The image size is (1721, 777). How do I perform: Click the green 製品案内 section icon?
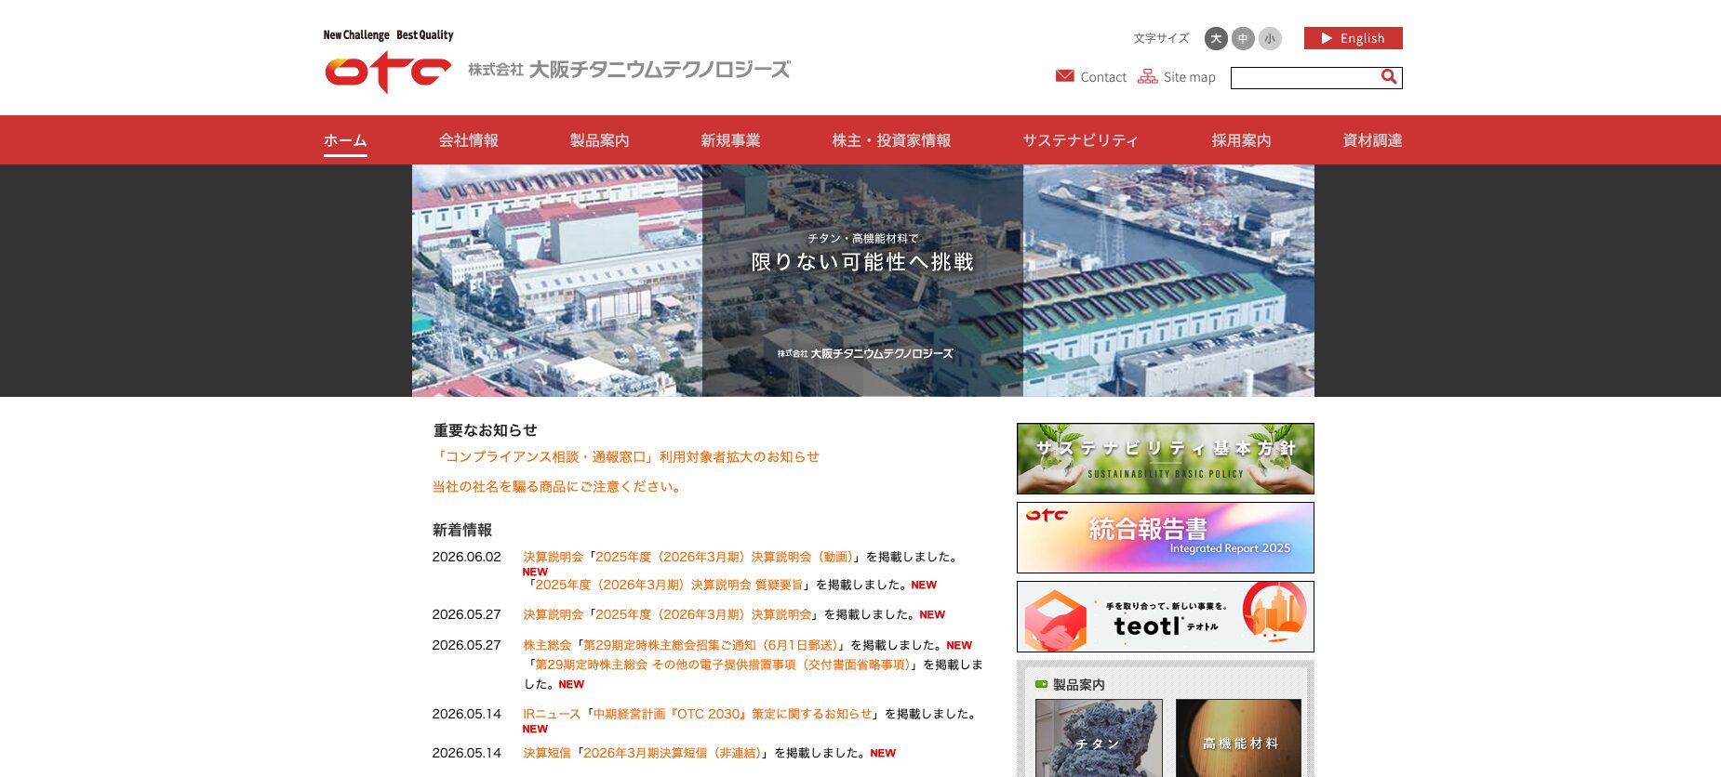coord(1042,684)
